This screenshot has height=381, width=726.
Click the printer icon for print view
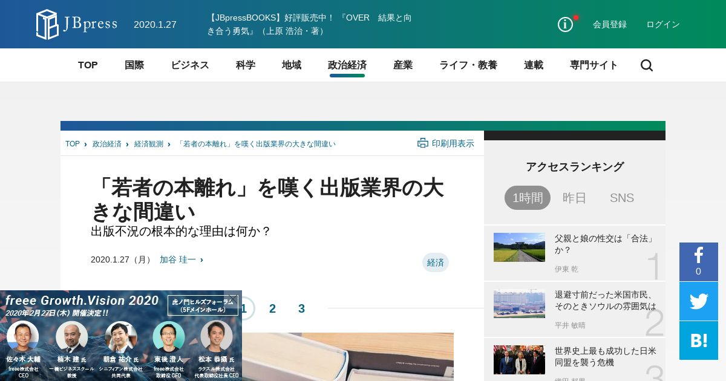coord(423,143)
